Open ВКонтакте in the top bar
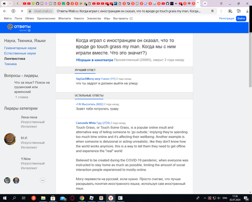The width and height of the screenshot is (252, 202). point(65,19)
